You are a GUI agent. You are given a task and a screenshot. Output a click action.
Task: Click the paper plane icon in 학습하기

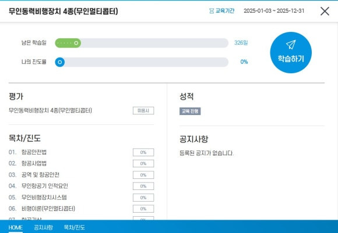[291, 45]
